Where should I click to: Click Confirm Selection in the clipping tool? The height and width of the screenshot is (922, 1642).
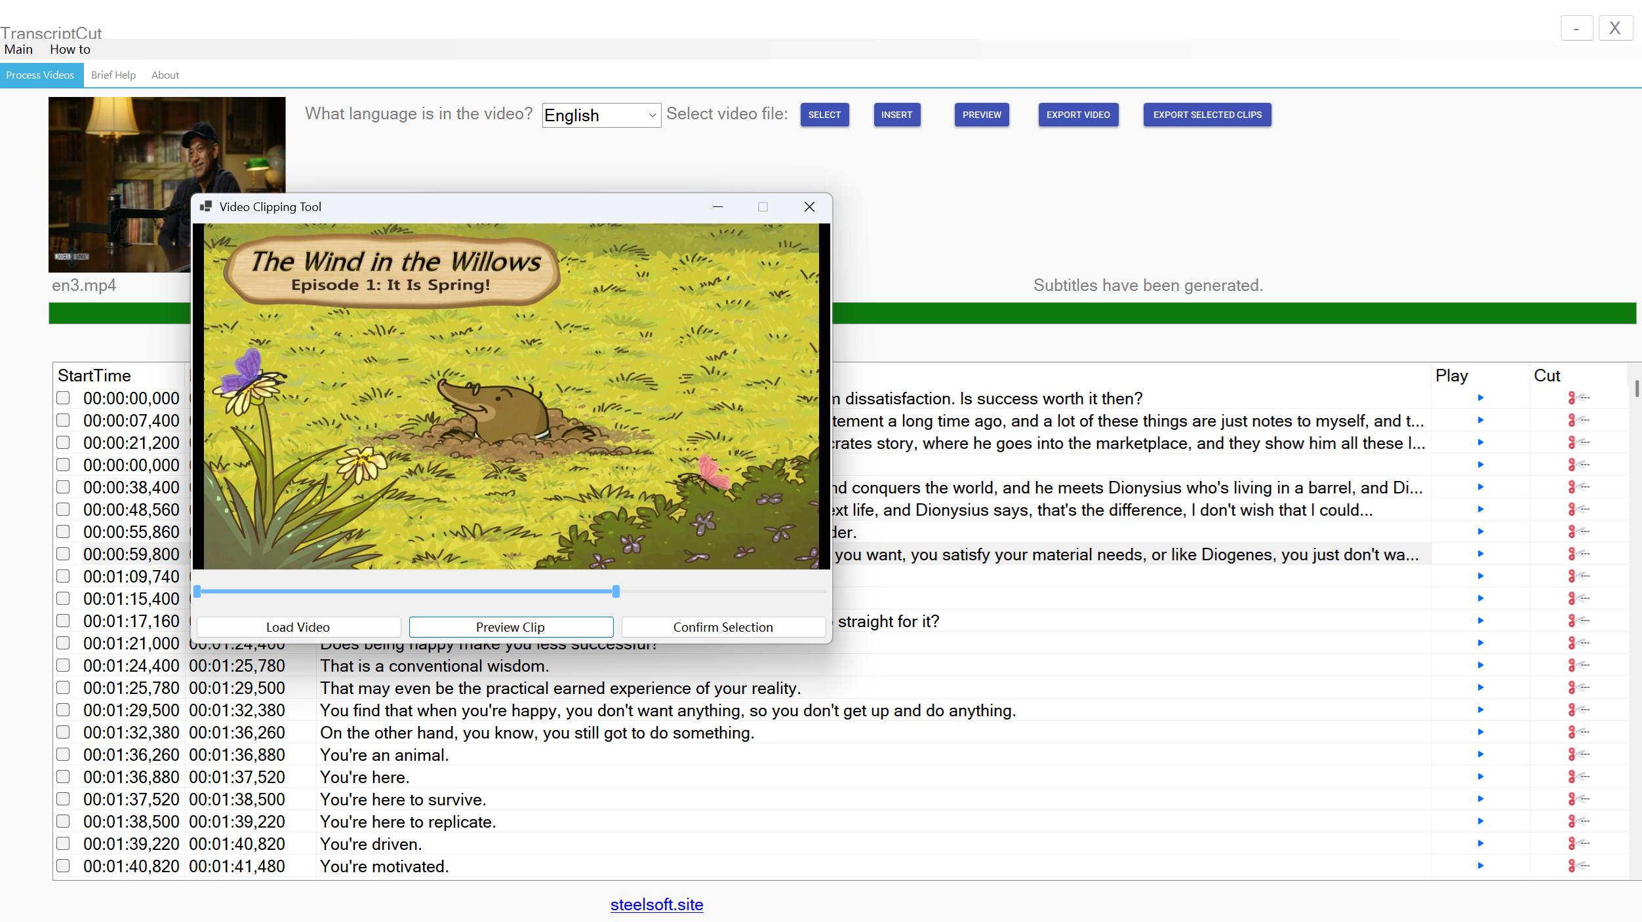pos(723,627)
